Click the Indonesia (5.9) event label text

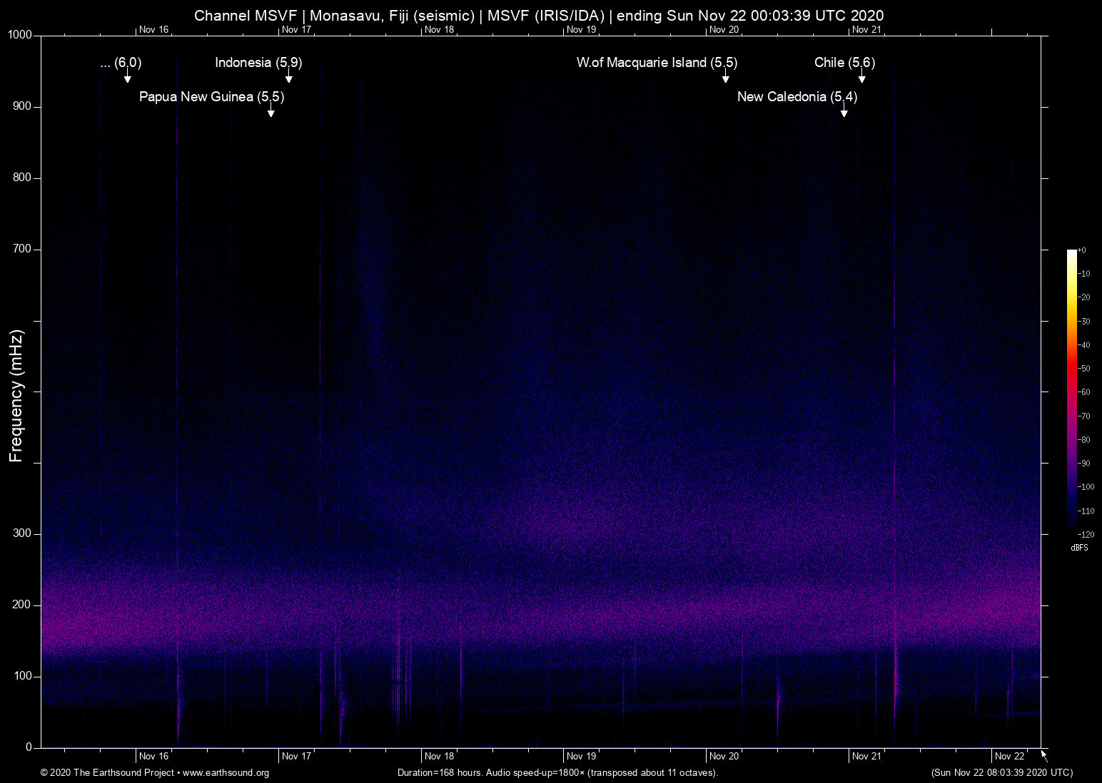click(258, 63)
